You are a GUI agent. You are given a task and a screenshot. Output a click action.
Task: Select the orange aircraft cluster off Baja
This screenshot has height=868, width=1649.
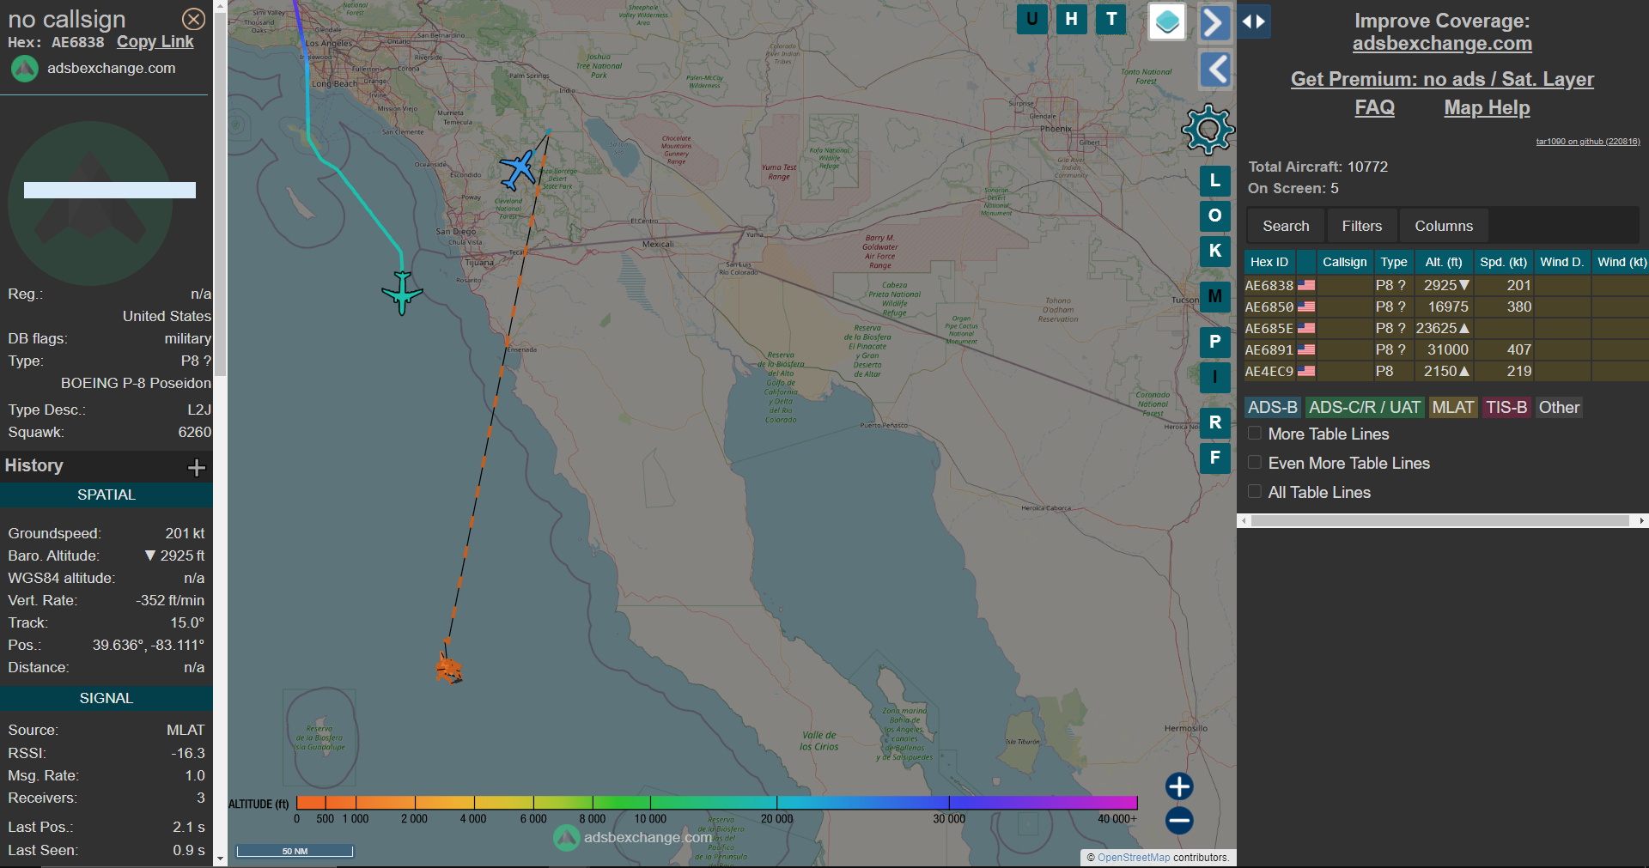(x=448, y=668)
